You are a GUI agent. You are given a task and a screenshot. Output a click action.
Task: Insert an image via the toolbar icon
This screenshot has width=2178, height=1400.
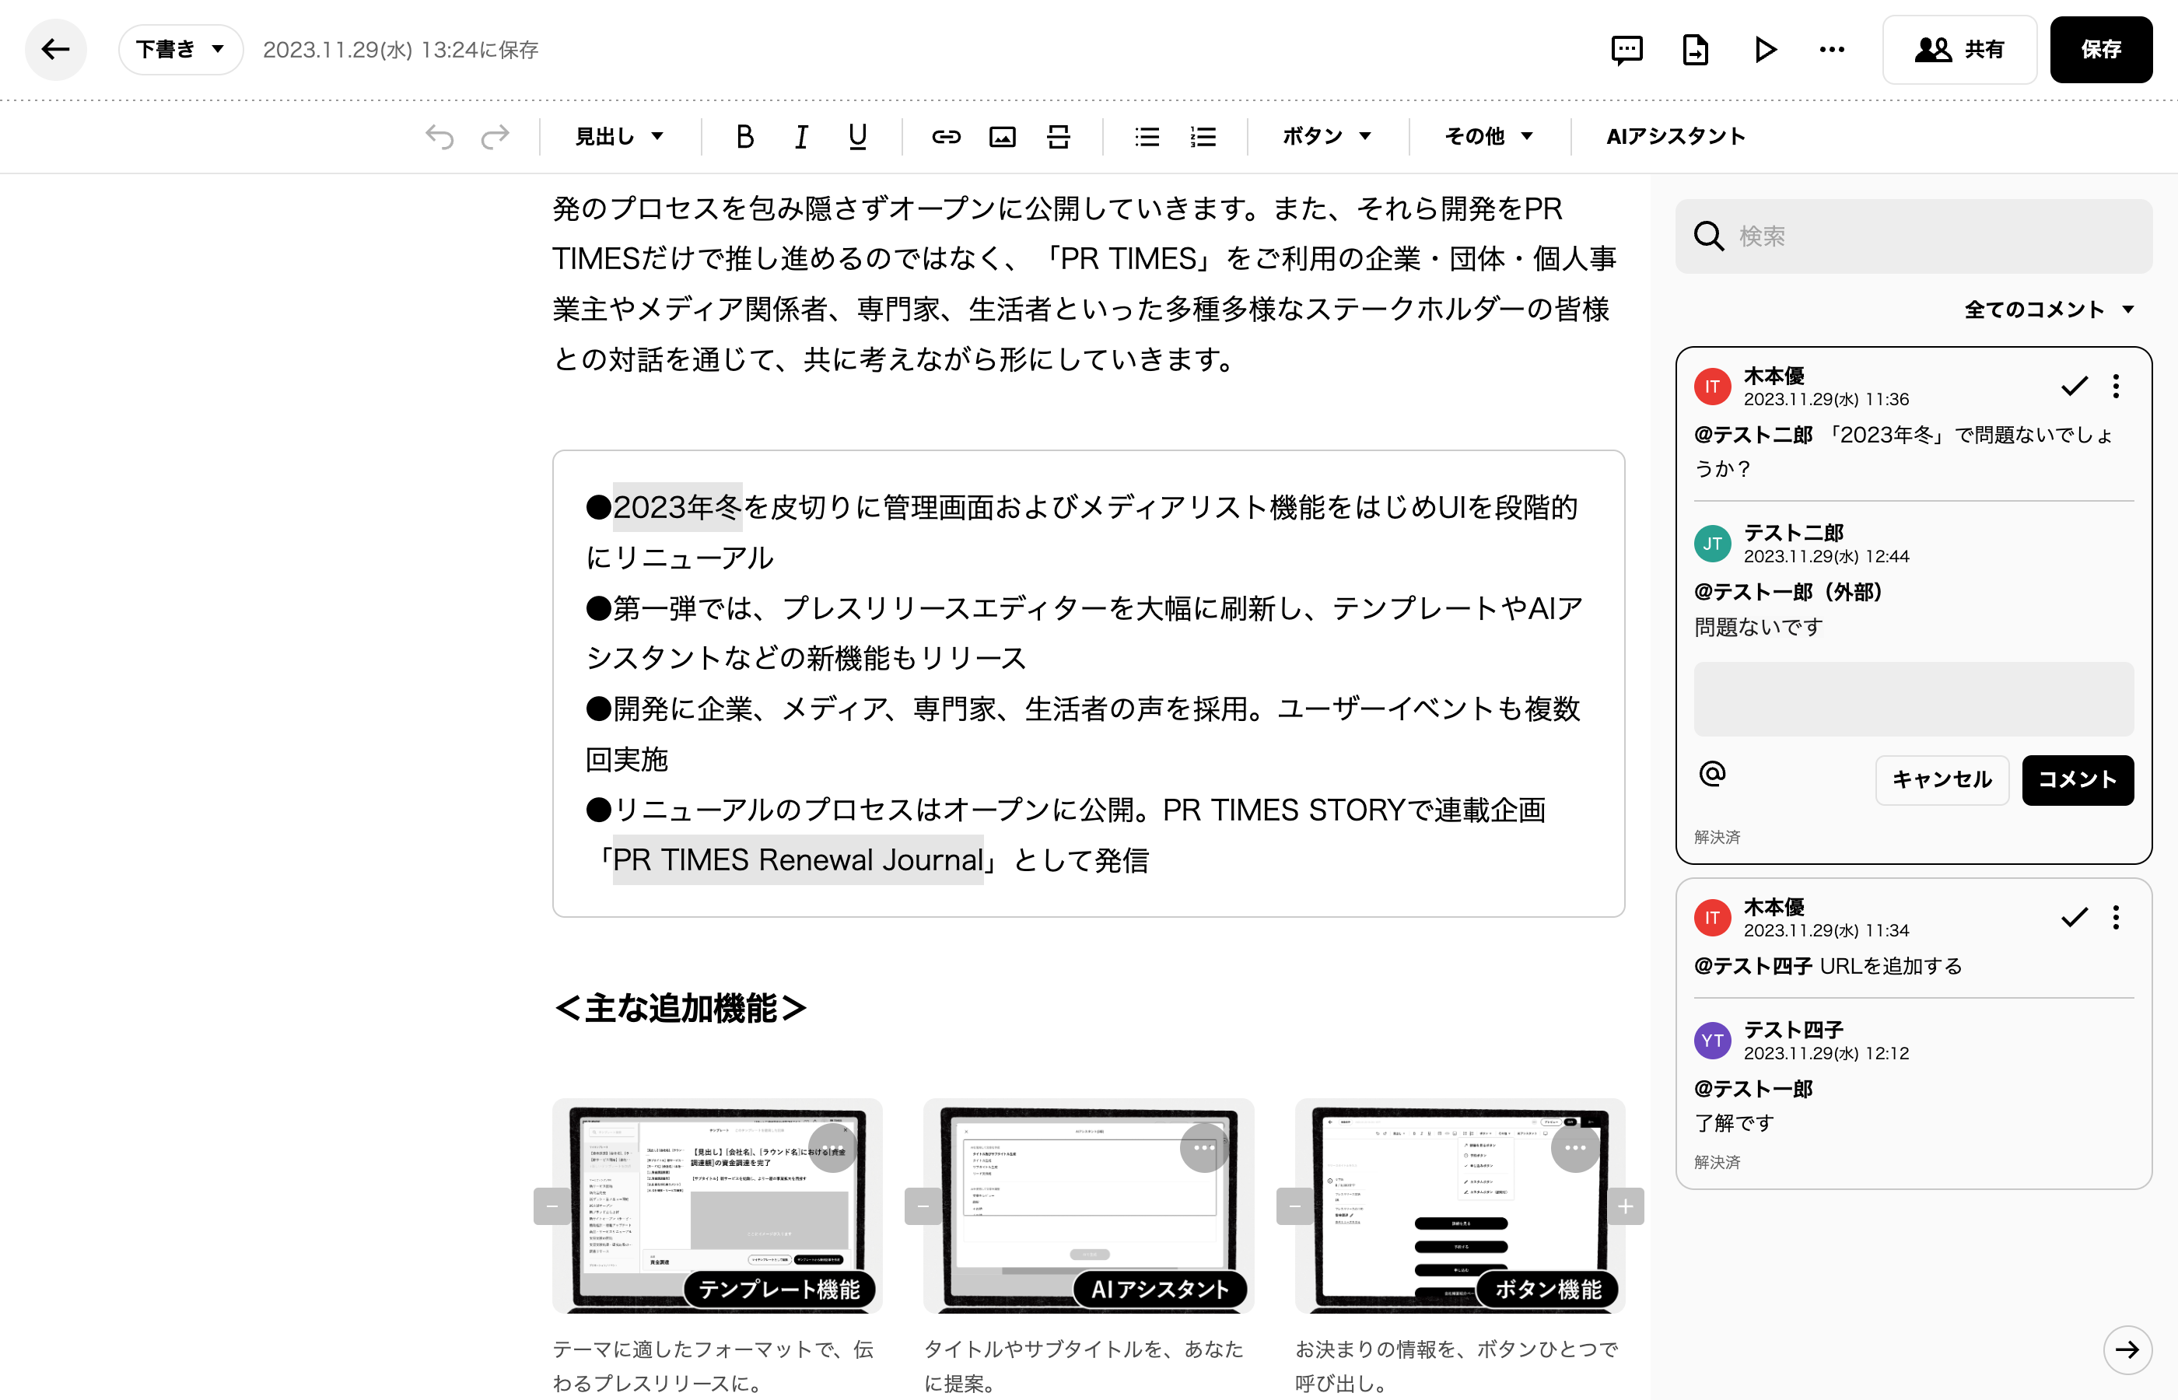(x=1003, y=136)
